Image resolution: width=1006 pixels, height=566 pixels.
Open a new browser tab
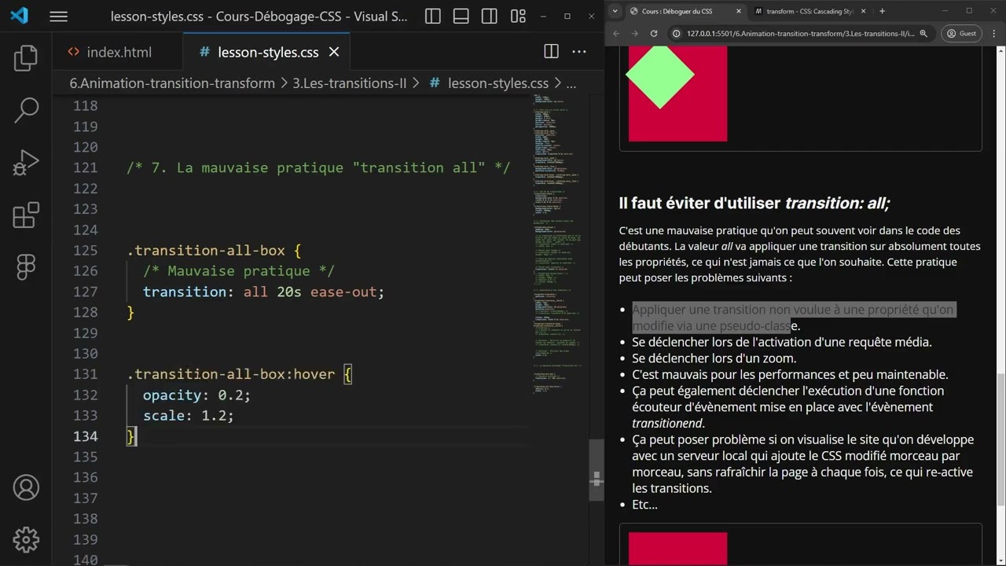coord(882,11)
